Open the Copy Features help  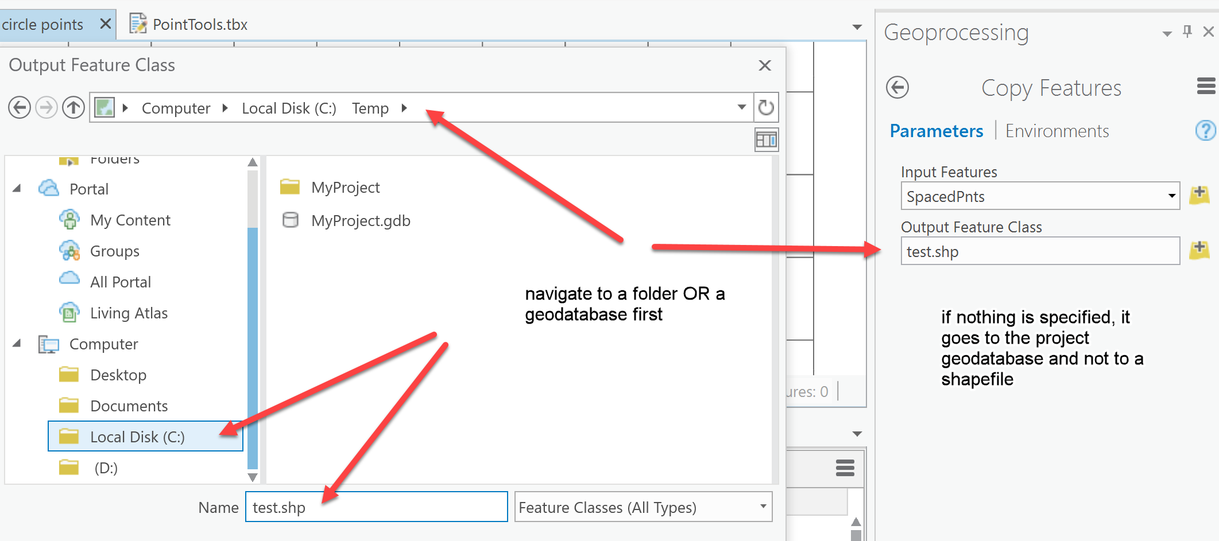tap(1205, 131)
